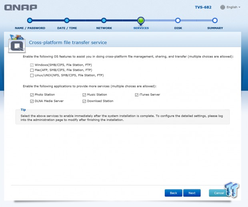The image size is (248, 207).
Task: Click the Tip label
Action: pyautogui.click(x=23, y=110)
